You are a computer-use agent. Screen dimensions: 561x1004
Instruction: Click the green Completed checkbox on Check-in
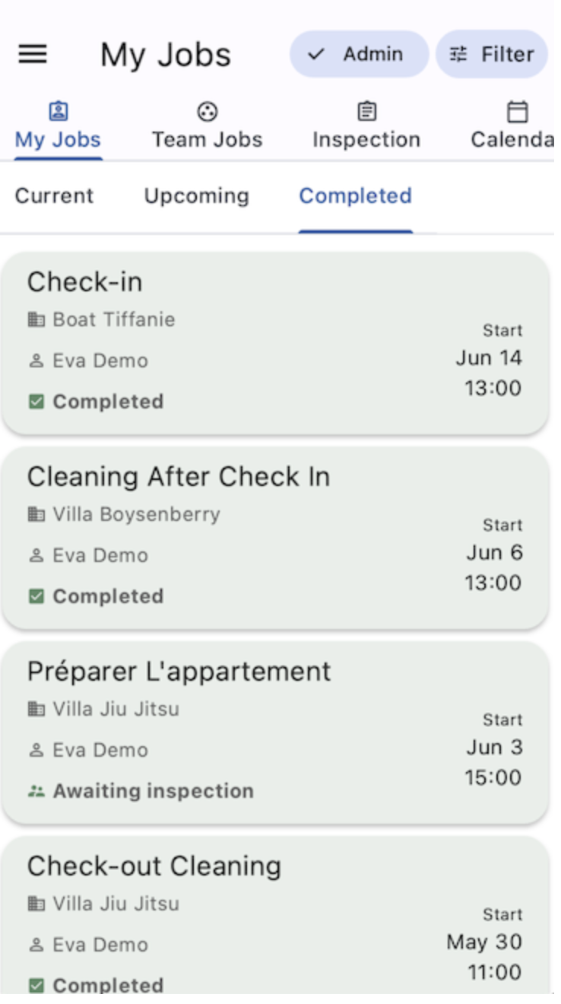(x=36, y=402)
